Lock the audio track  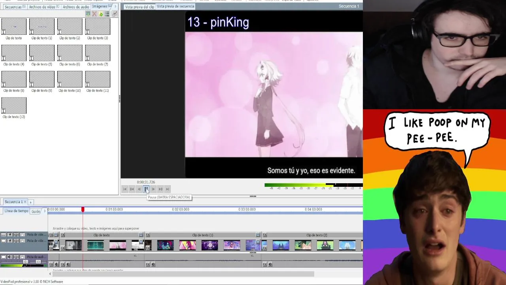23,257
